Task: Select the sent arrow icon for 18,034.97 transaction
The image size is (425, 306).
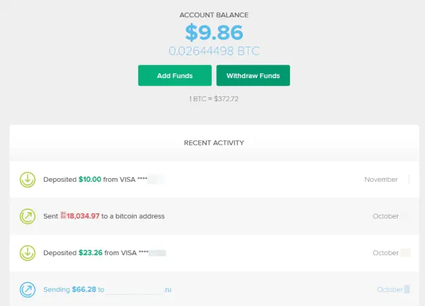Action: [x=27, y=216]
